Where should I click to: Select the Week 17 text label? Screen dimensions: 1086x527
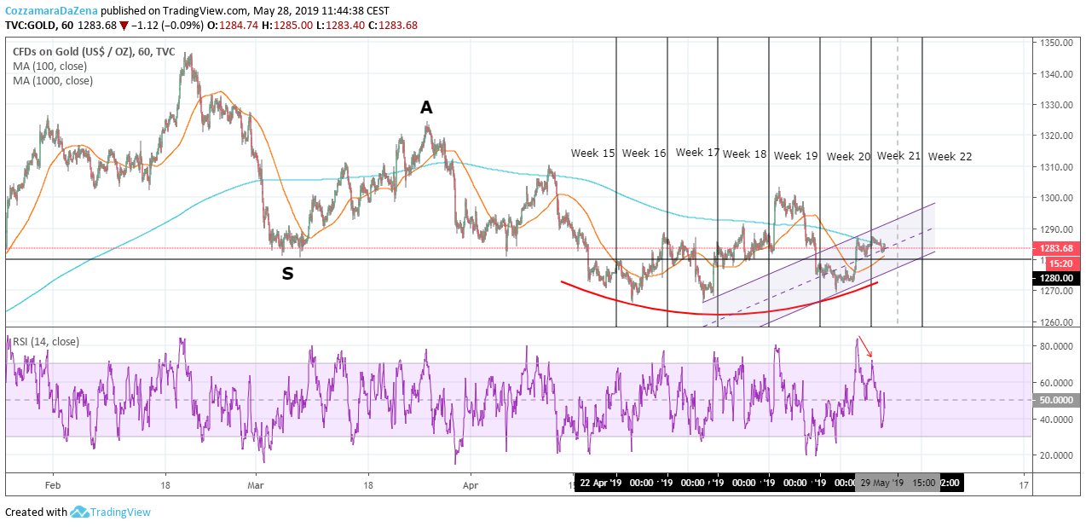click(697, 153)
